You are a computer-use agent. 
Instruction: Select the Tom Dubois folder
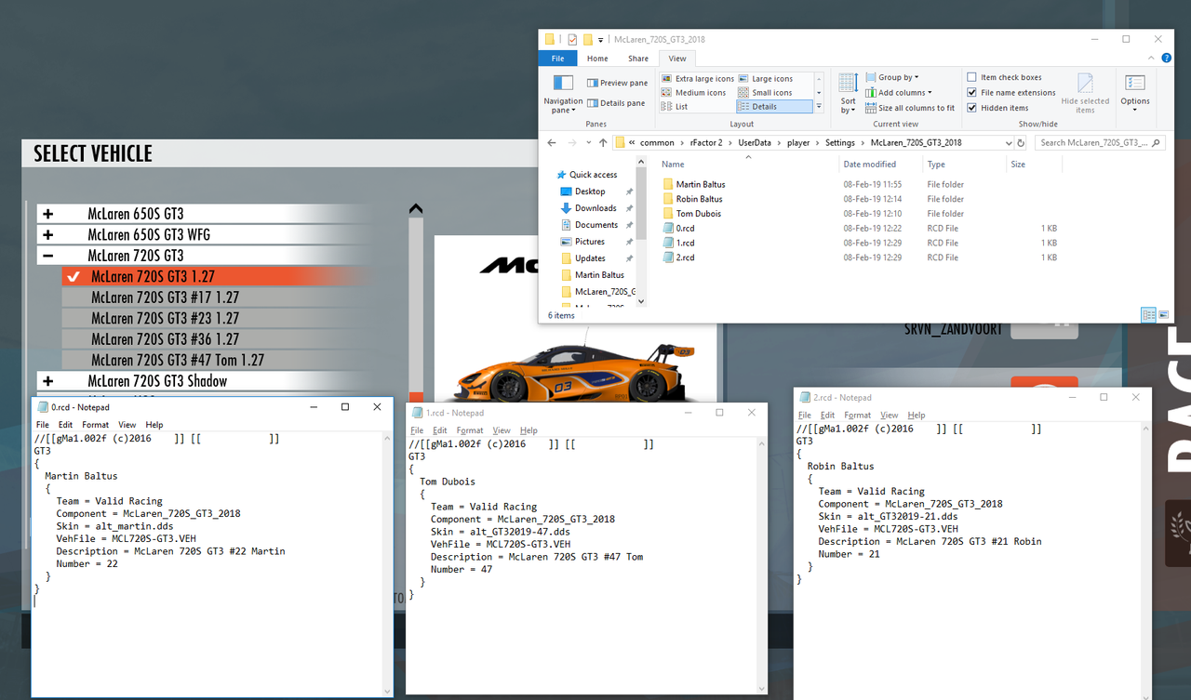click(698, 214)
